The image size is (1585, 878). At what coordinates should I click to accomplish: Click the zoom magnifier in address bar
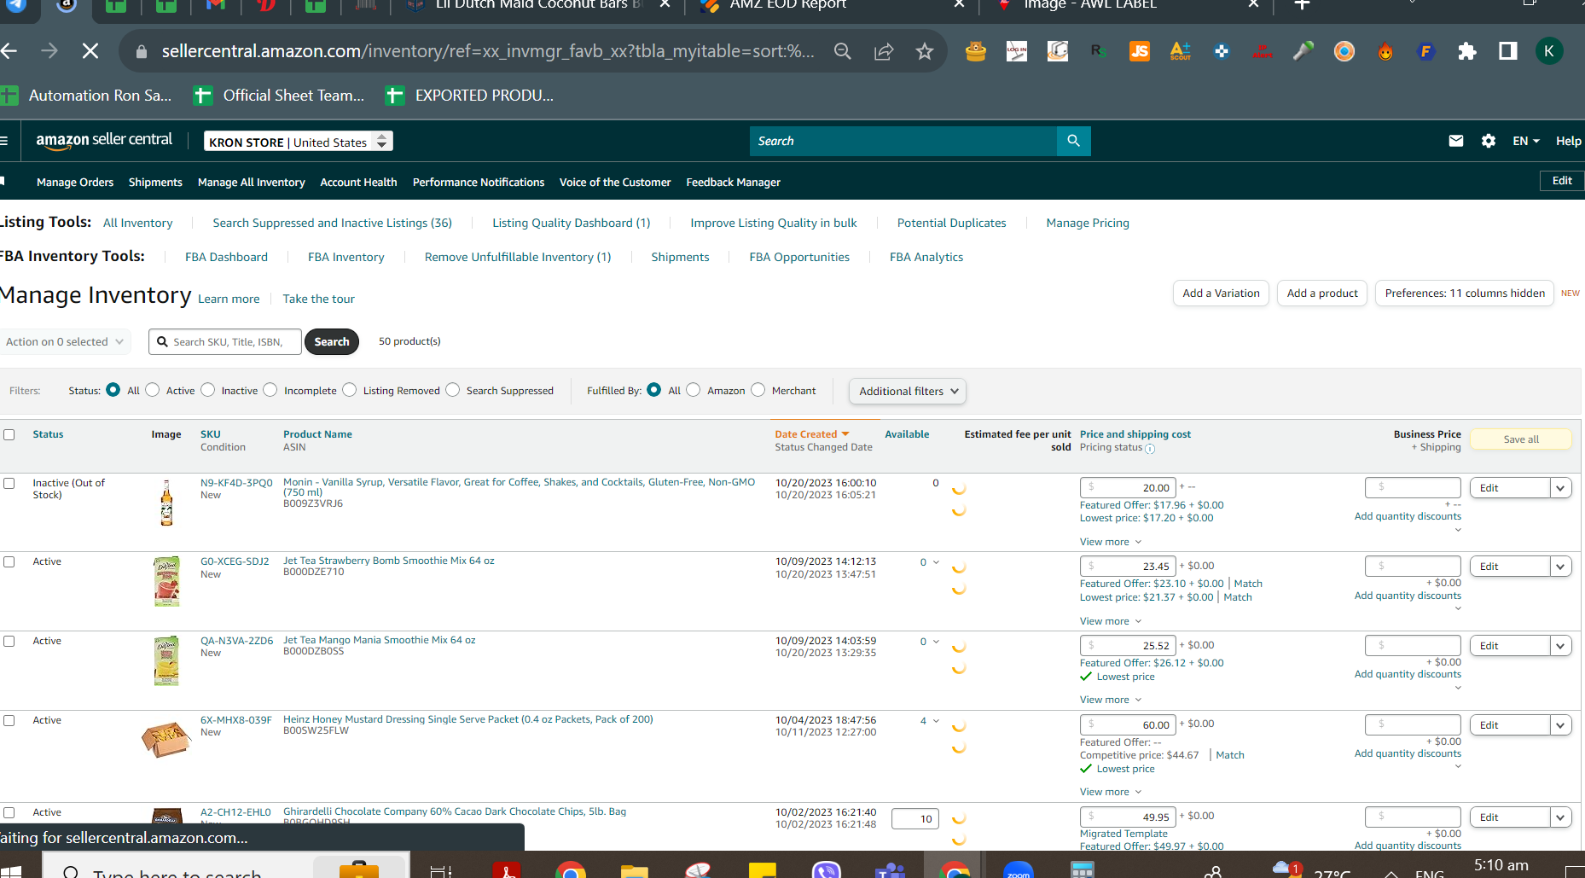(843, 51)
